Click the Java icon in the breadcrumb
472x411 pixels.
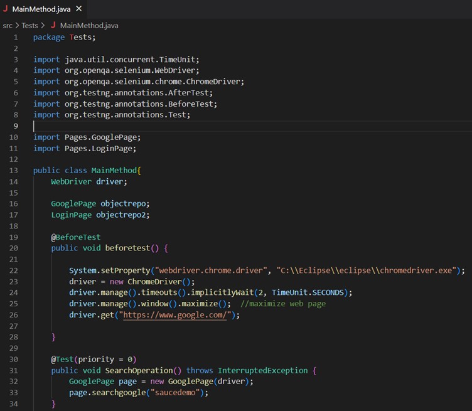[x=53, y=25]
